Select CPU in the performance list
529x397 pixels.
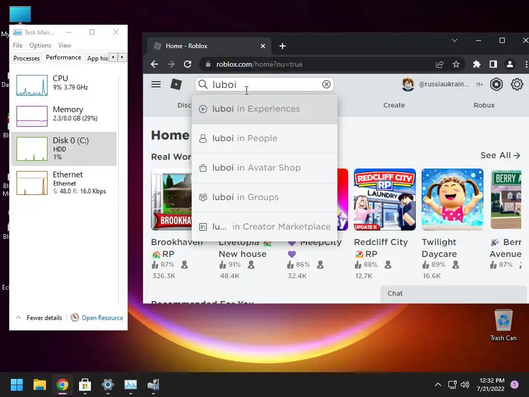pos(64,84)
